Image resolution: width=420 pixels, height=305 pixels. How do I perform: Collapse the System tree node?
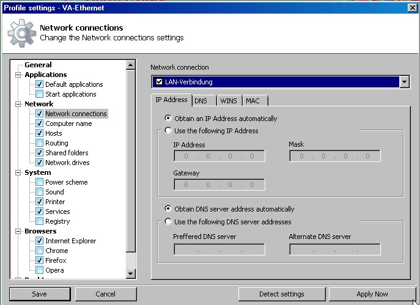click(18, 172)
